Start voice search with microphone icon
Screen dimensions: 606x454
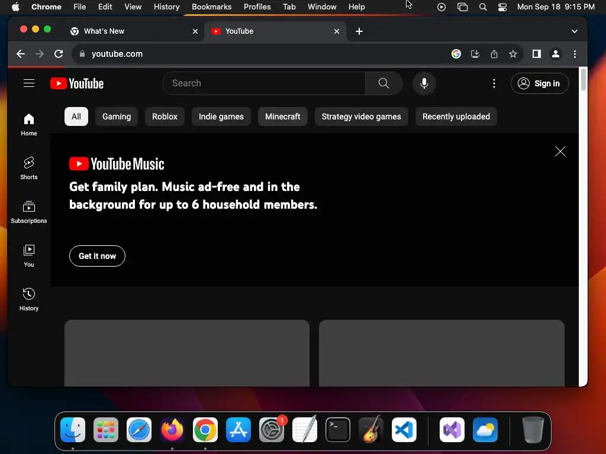click(x=424, y=83)
